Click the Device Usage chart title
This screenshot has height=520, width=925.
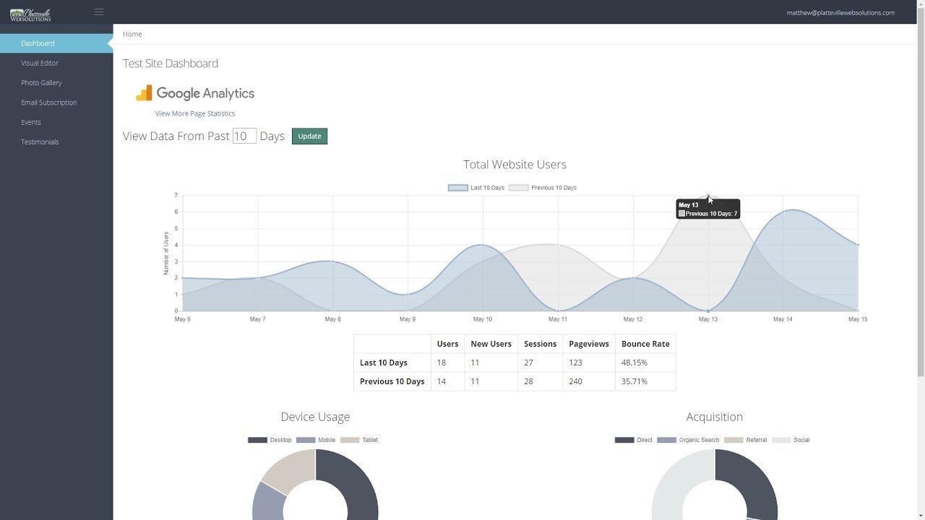315,417
